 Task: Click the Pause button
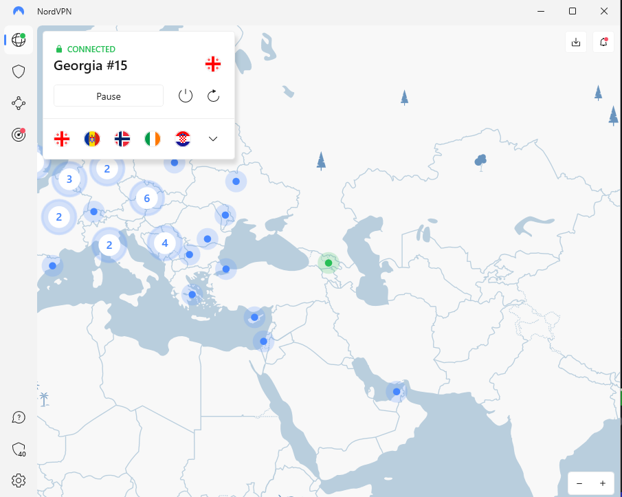[x=109, y=96]
